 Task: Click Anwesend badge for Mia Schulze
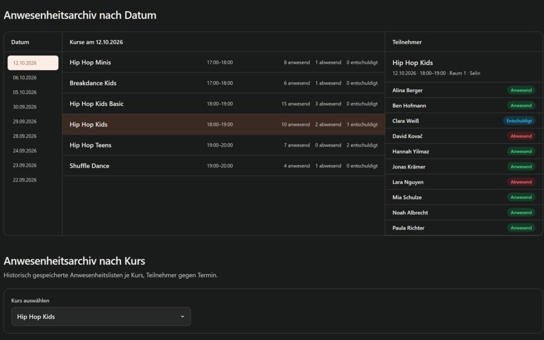521,197
